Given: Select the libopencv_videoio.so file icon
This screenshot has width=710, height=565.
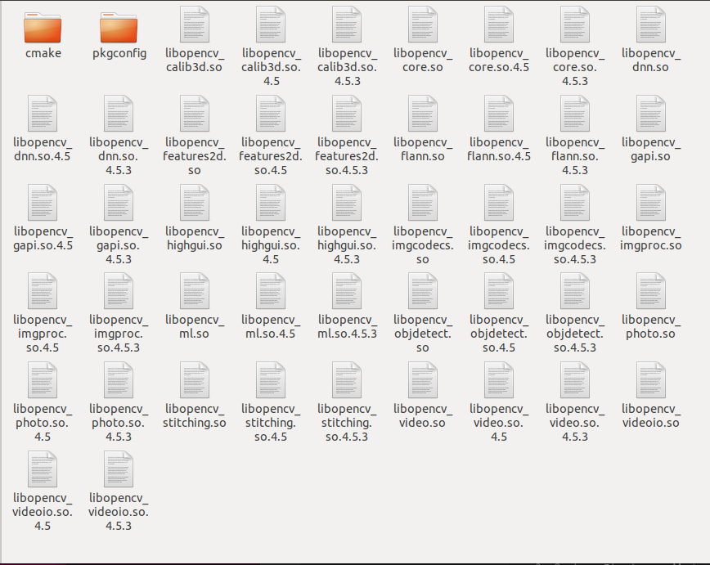Looking at the screenshot, I should [x=651, y=380].
